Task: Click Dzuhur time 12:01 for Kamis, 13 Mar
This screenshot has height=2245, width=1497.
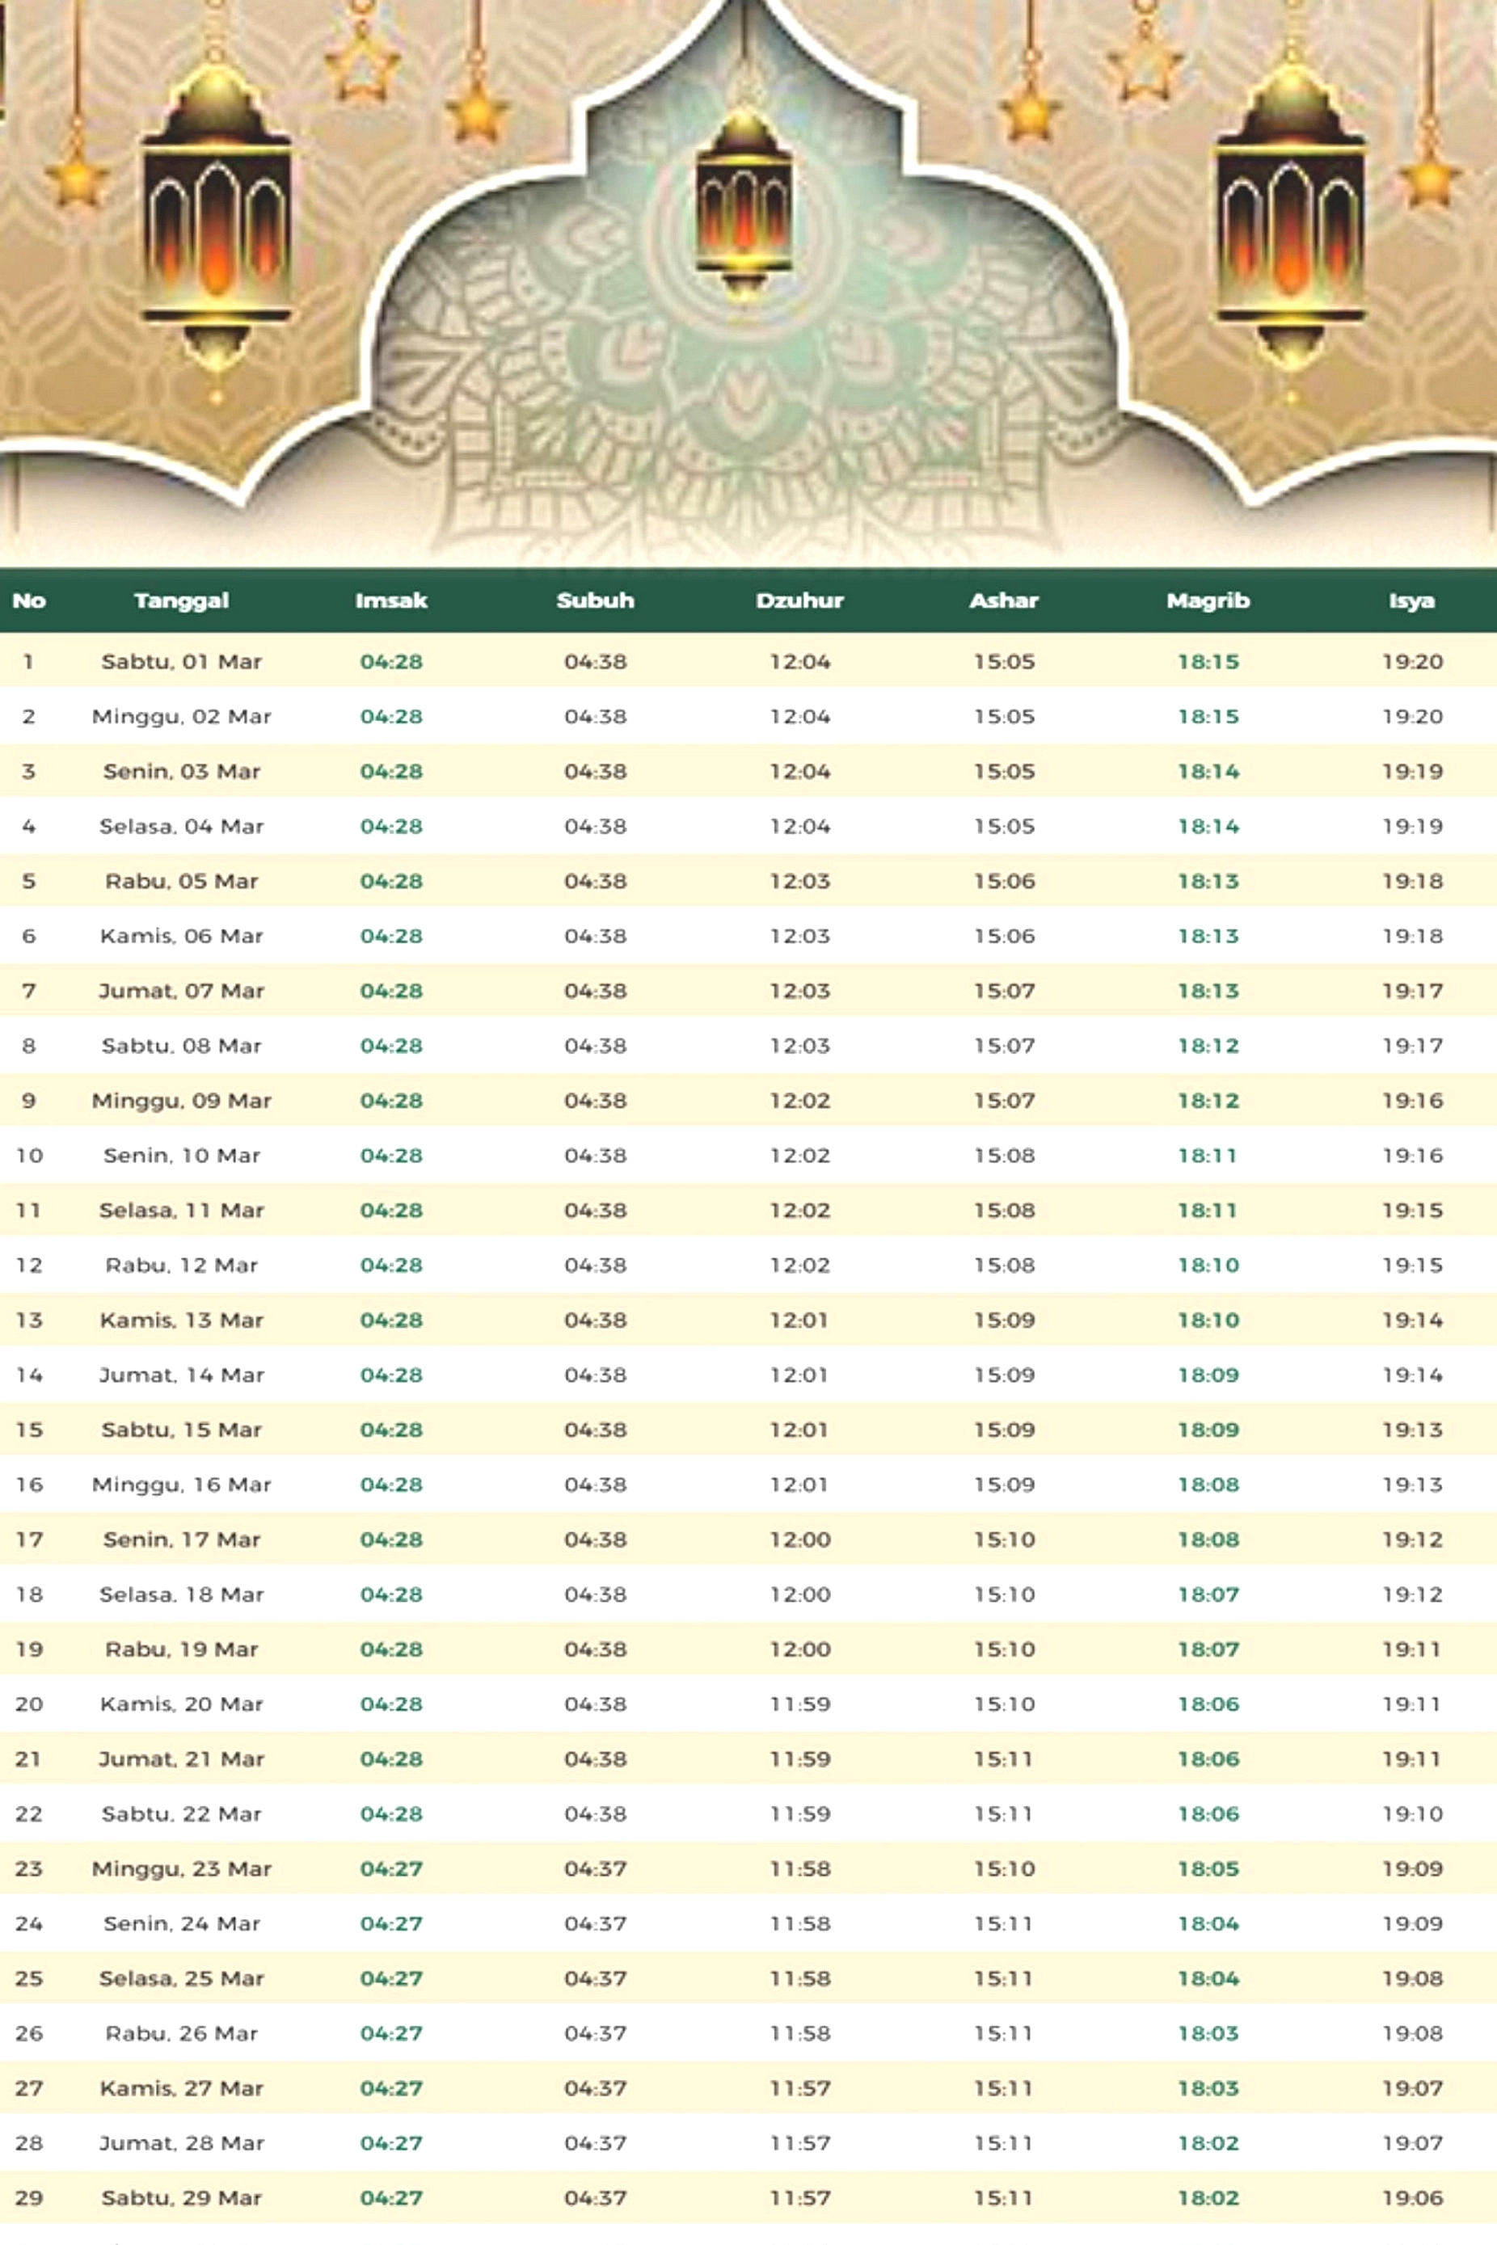Action: click(800, 1320)
